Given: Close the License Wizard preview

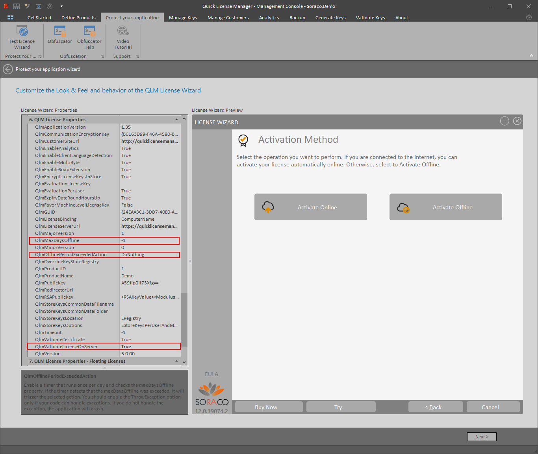Looking at the screenshot, I should [517, 121].
